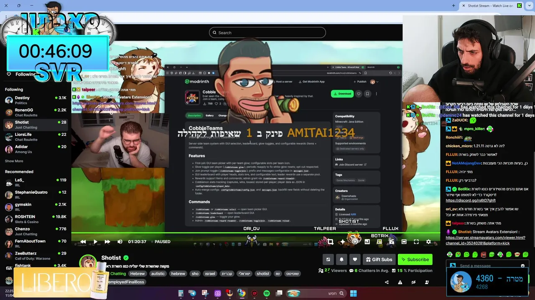Click the rewind button in player controls
The width and height of the screenshot is (535, 300).
[83, 242]
